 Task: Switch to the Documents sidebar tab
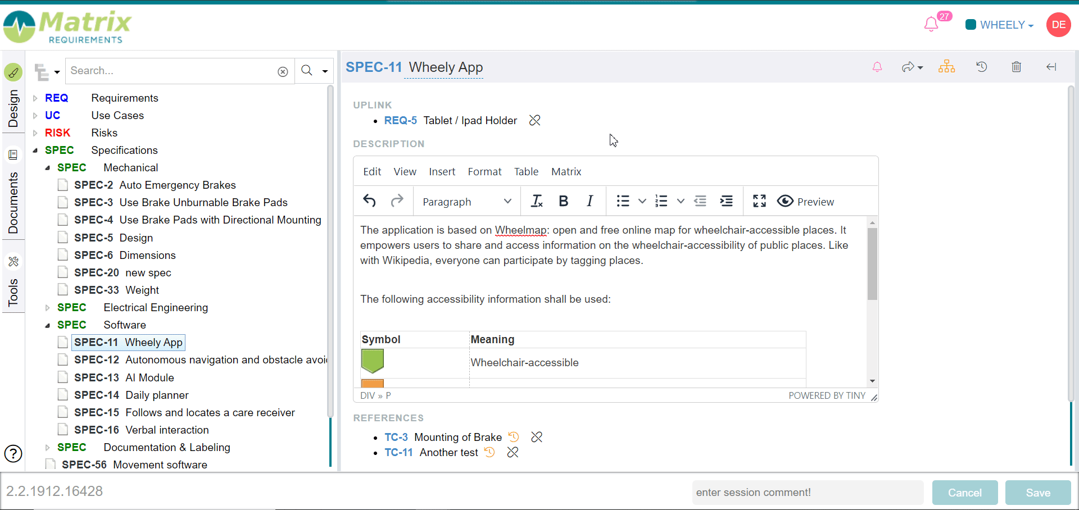13,191
